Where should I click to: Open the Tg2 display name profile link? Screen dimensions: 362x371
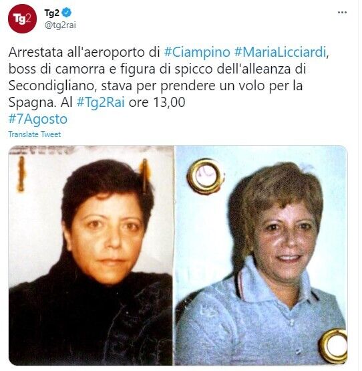pos(51,13)
